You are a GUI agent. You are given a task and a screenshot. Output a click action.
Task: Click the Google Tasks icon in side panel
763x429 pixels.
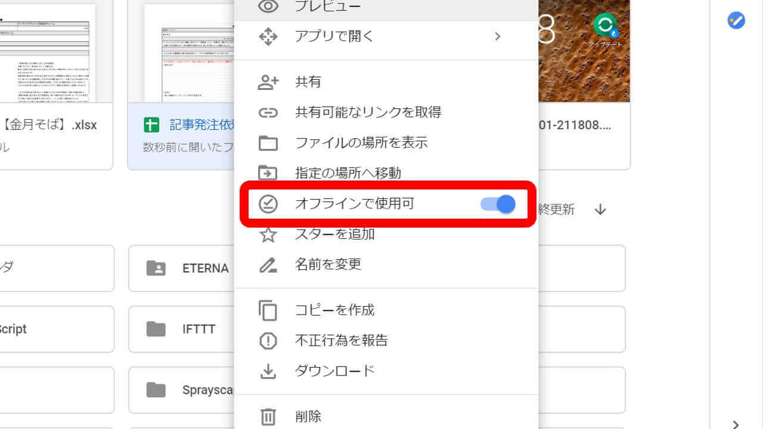click(736, 21)
